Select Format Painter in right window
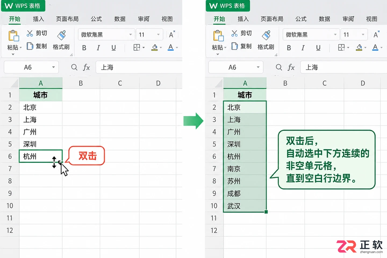This screenshot has width=387, height=258. [266, 40]
